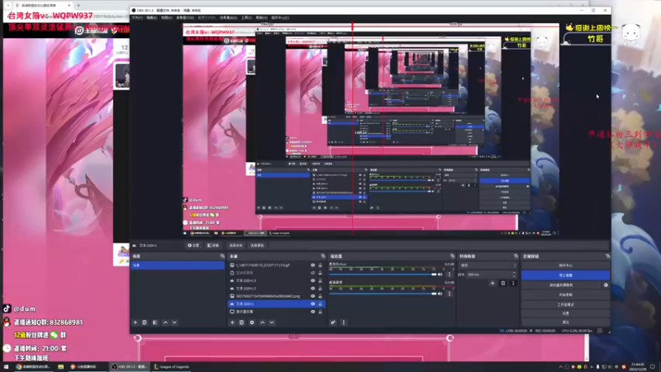Pop out the Scene Transitions dock panel

[x=516, y=256]
